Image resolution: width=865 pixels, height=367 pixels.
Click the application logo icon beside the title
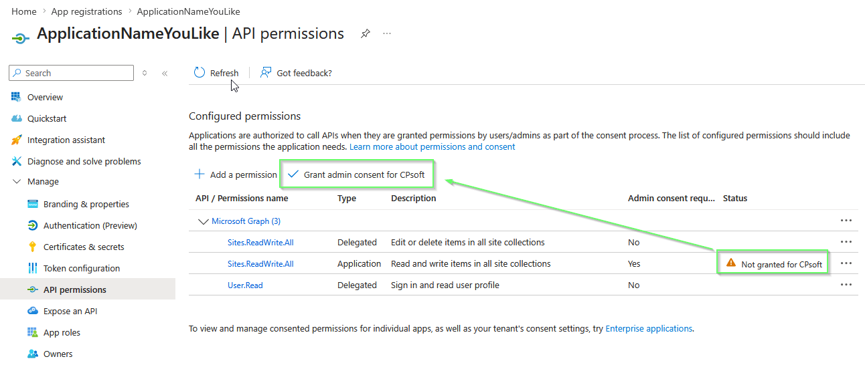click(x=20, y=39)
